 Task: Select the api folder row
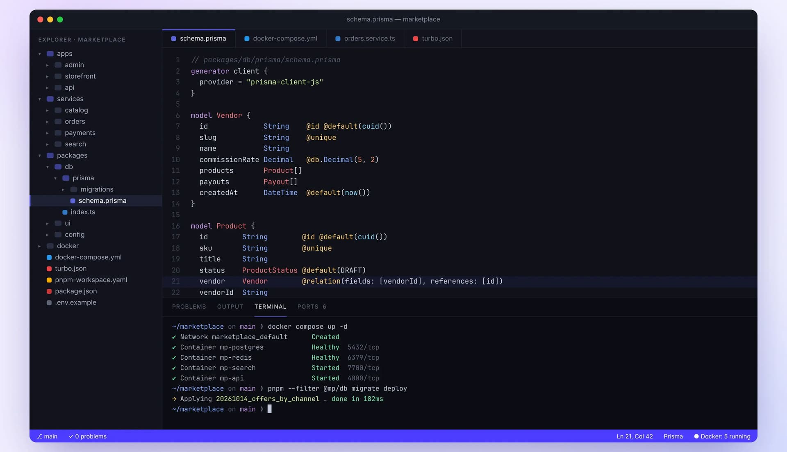(96, 88)
